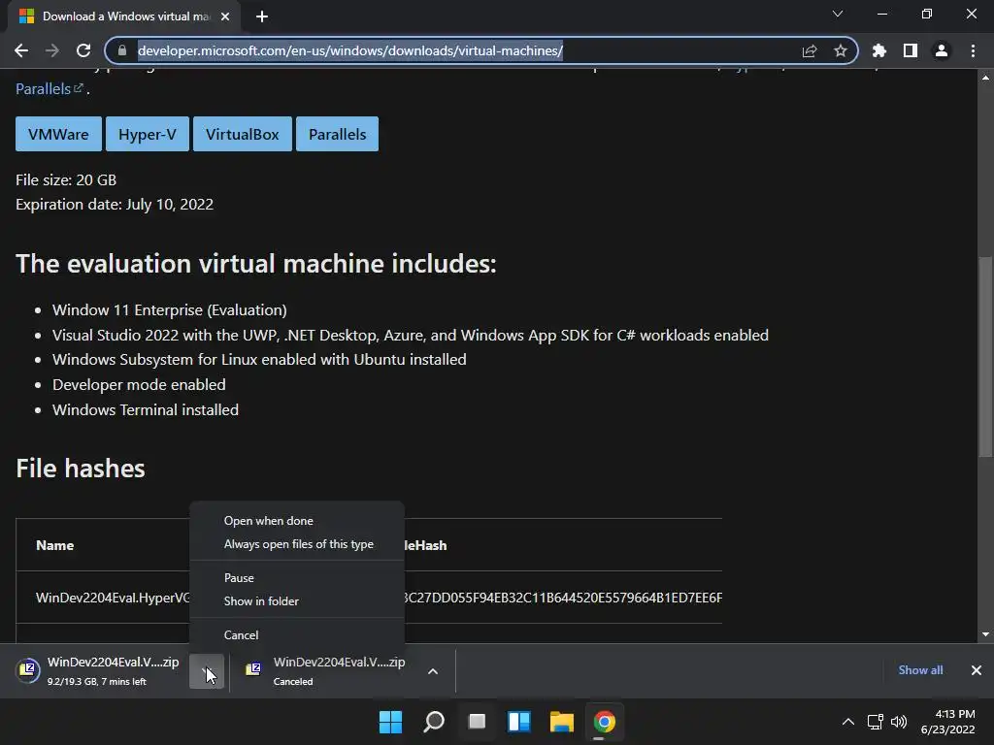
Task: Toggle the Chrome side panel icon
Action: pyautogui.click(x=911, y=50)
